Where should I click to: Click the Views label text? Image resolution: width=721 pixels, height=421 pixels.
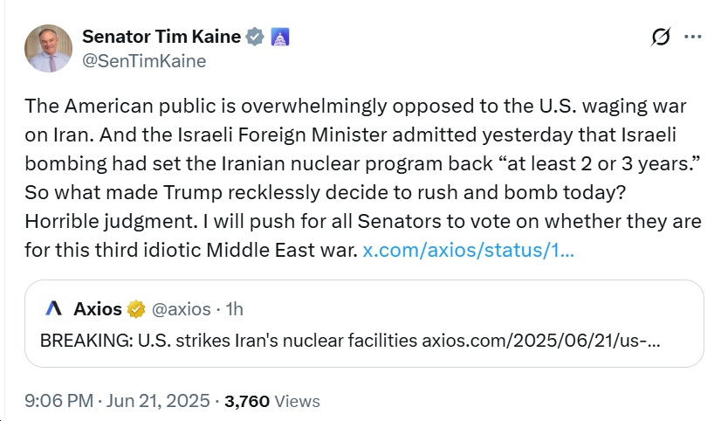(x=297, y=401)
